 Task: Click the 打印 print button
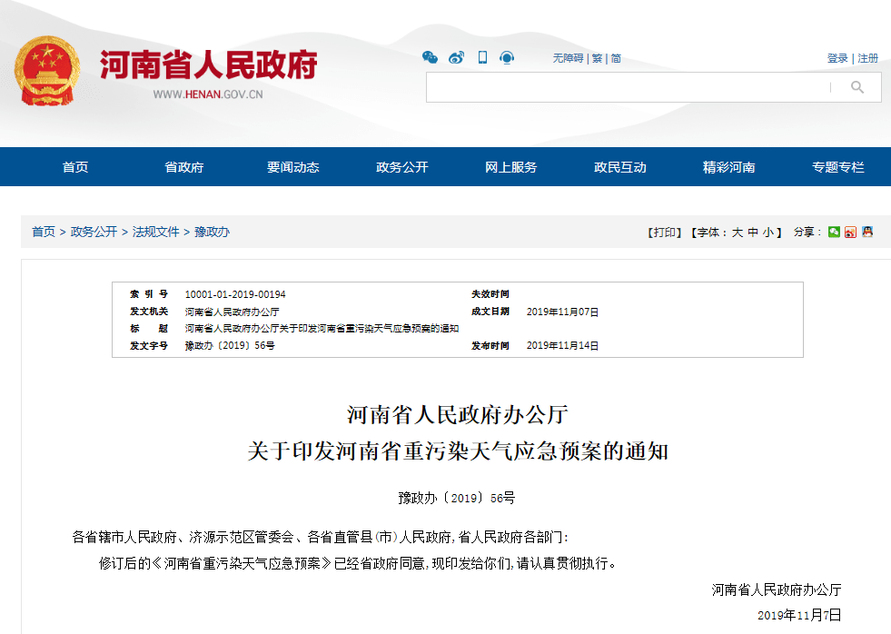click(663, 233)
